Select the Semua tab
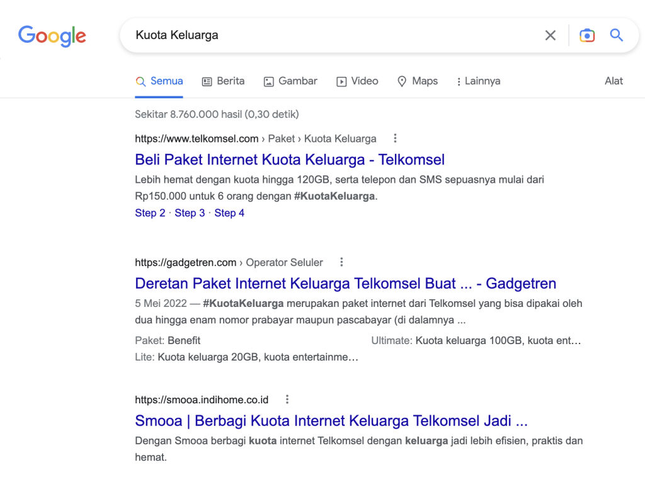 (x=159, y=81)
